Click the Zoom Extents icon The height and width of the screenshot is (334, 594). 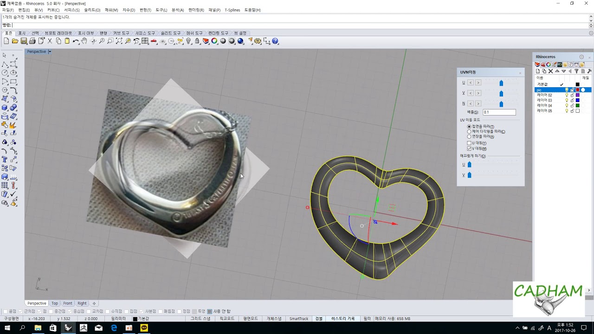(x=119, y=41)
